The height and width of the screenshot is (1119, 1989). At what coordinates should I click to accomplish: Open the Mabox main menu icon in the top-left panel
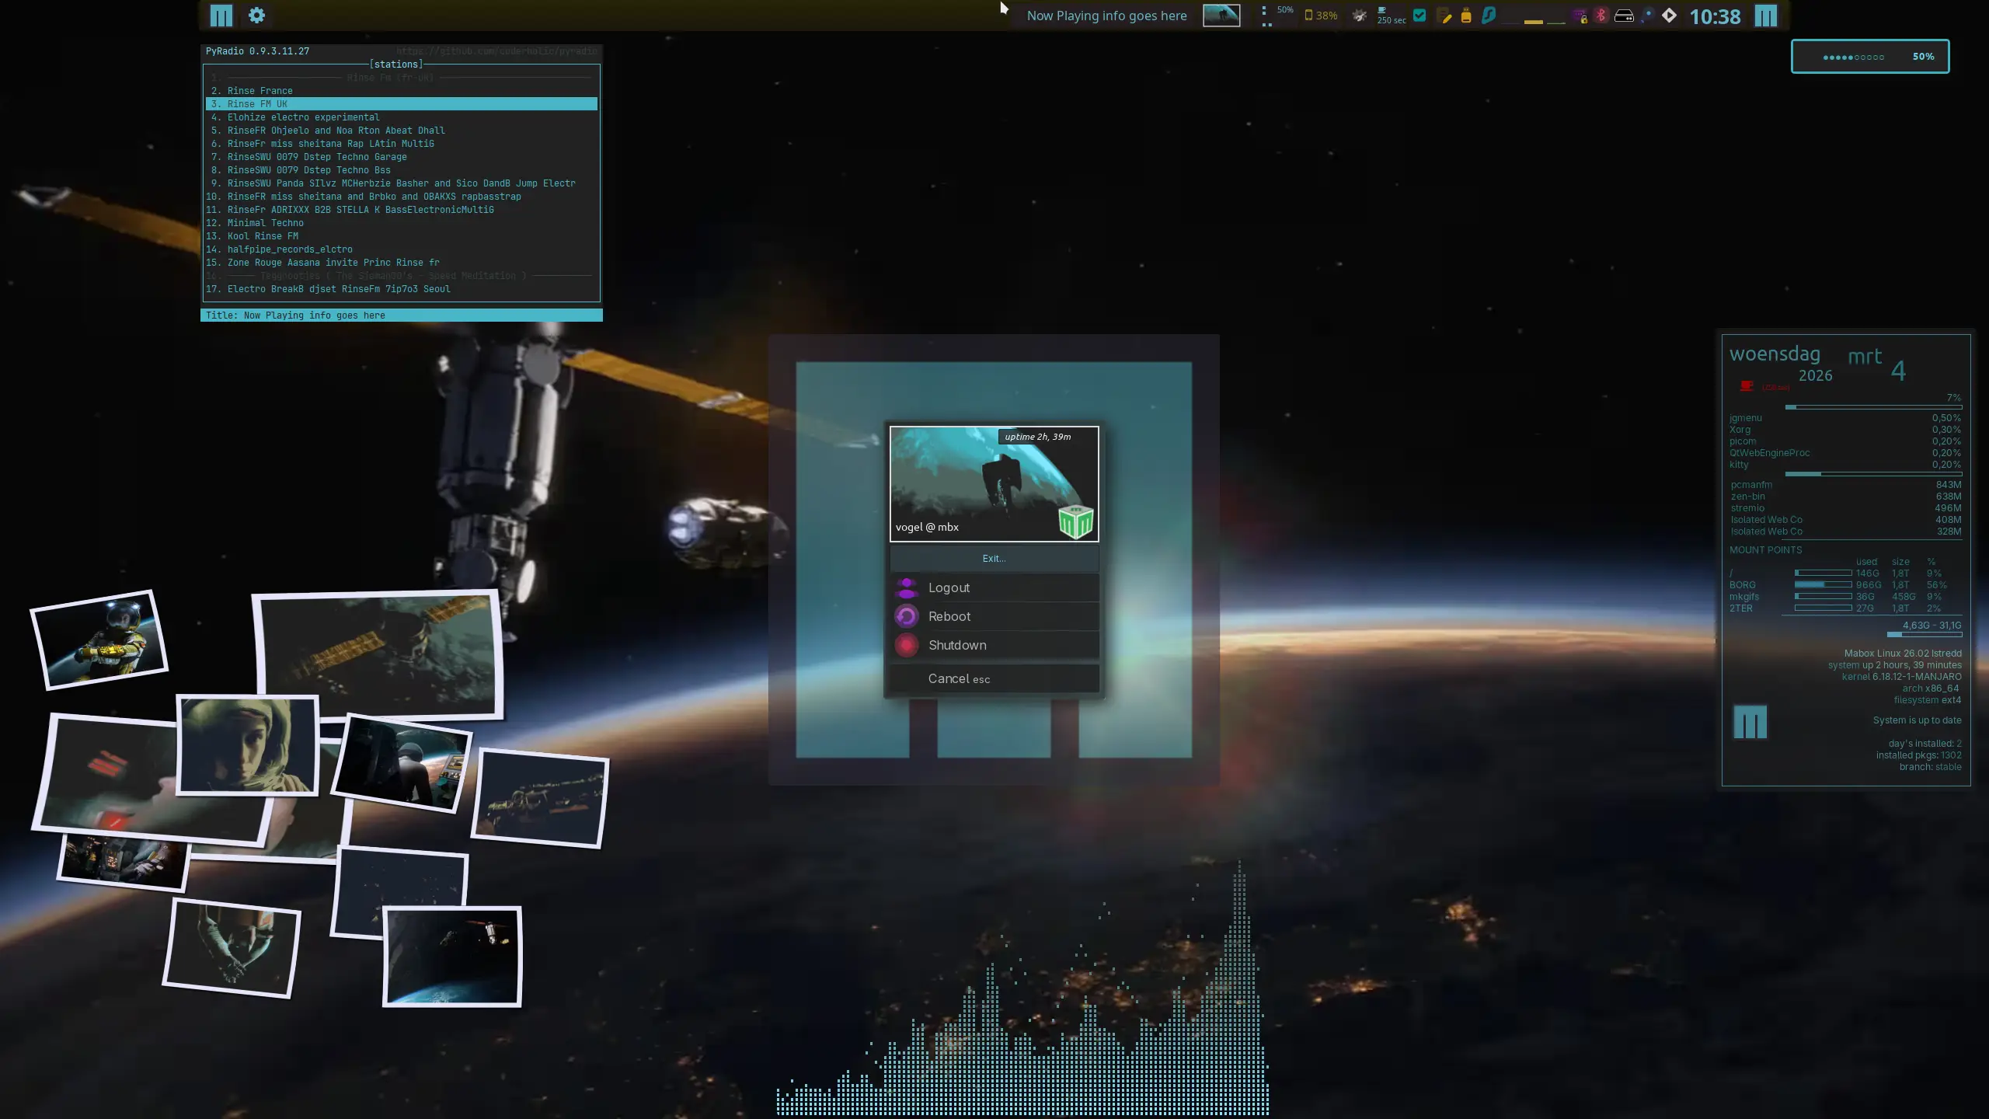[x=221, y=16]
